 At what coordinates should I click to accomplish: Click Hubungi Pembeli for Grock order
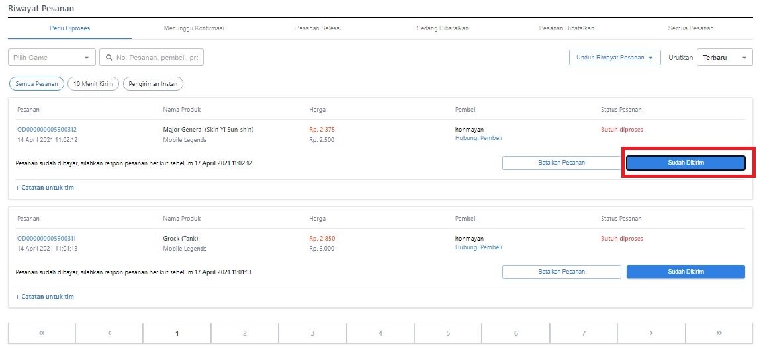click(x=478, y=247)
